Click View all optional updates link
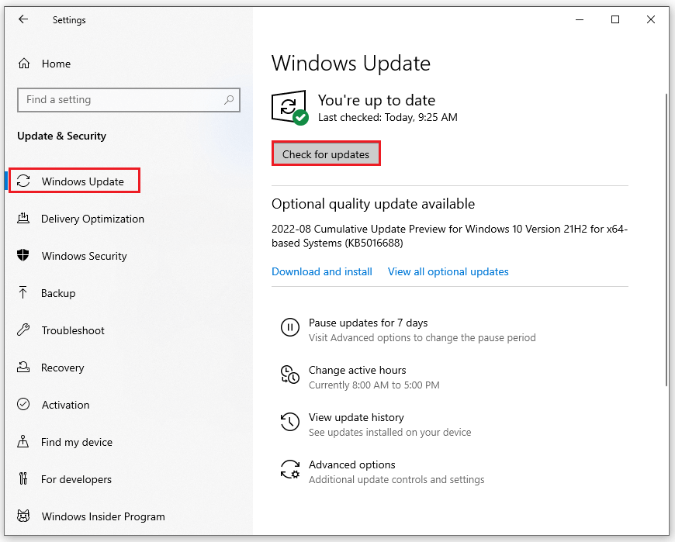 [448, 272]
